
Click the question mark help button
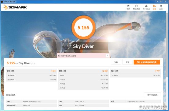[x=107, y=56]
